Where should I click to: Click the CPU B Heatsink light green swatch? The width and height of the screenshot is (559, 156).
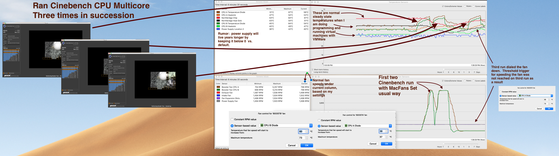(x=218, y=26)
